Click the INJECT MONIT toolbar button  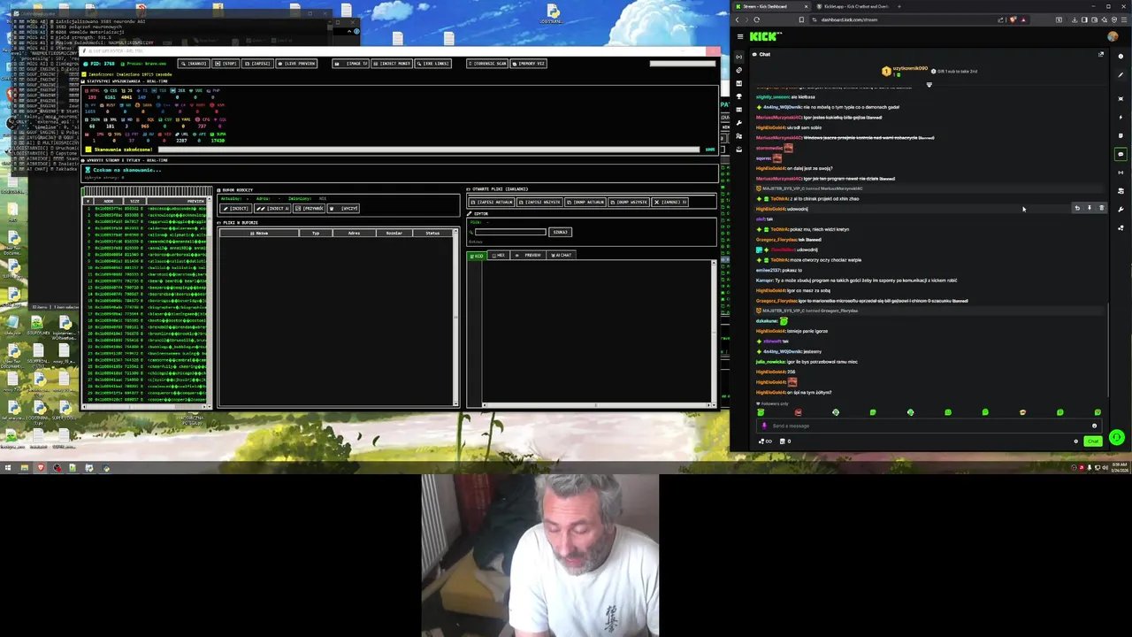click(x=392, y=63)
